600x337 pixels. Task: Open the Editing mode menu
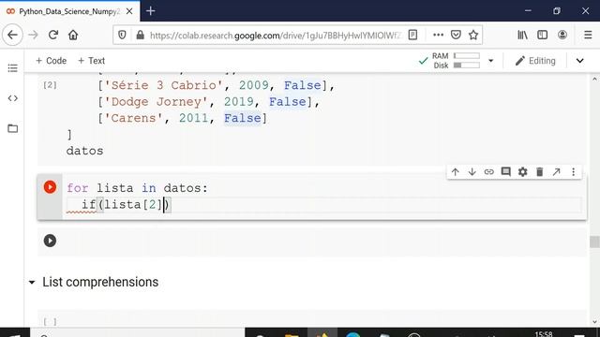pyautogui.click(x=535, y=61)
